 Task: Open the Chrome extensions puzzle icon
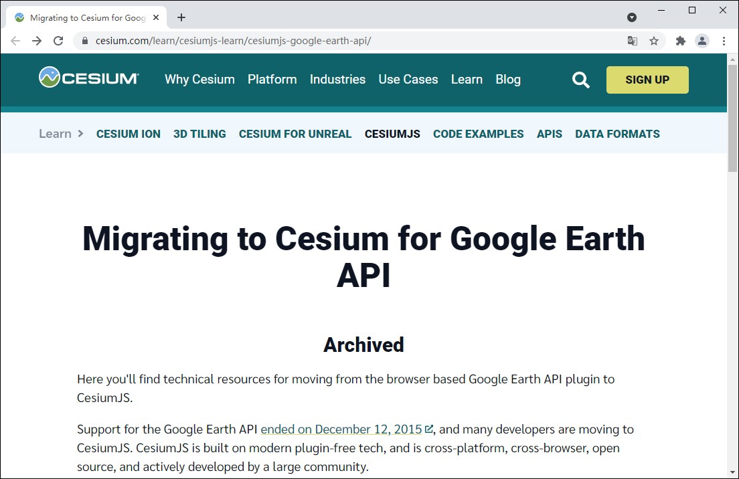[680, 40]
